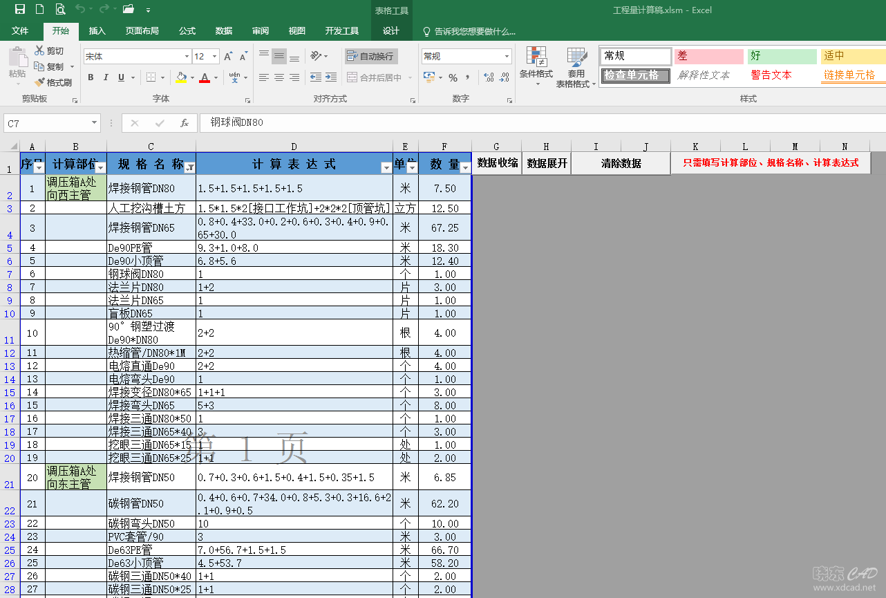The width and height of the screenshot is (886, 598).
Task: Expand the Name Box C7 dropdown
Action: (x=95, y=123)
